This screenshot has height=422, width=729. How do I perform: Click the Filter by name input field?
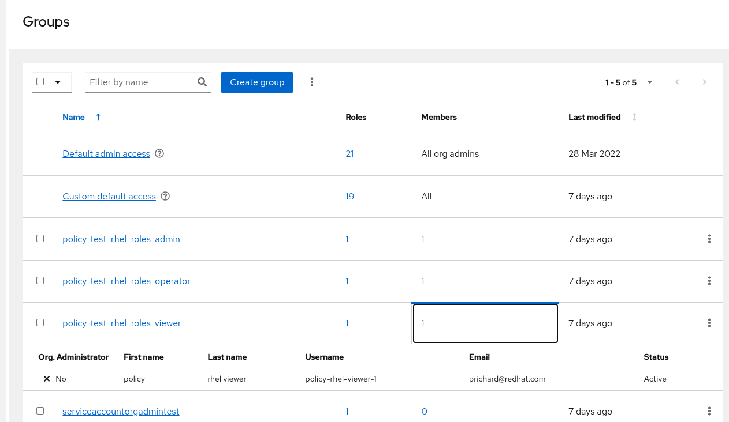tap(140, 82)
